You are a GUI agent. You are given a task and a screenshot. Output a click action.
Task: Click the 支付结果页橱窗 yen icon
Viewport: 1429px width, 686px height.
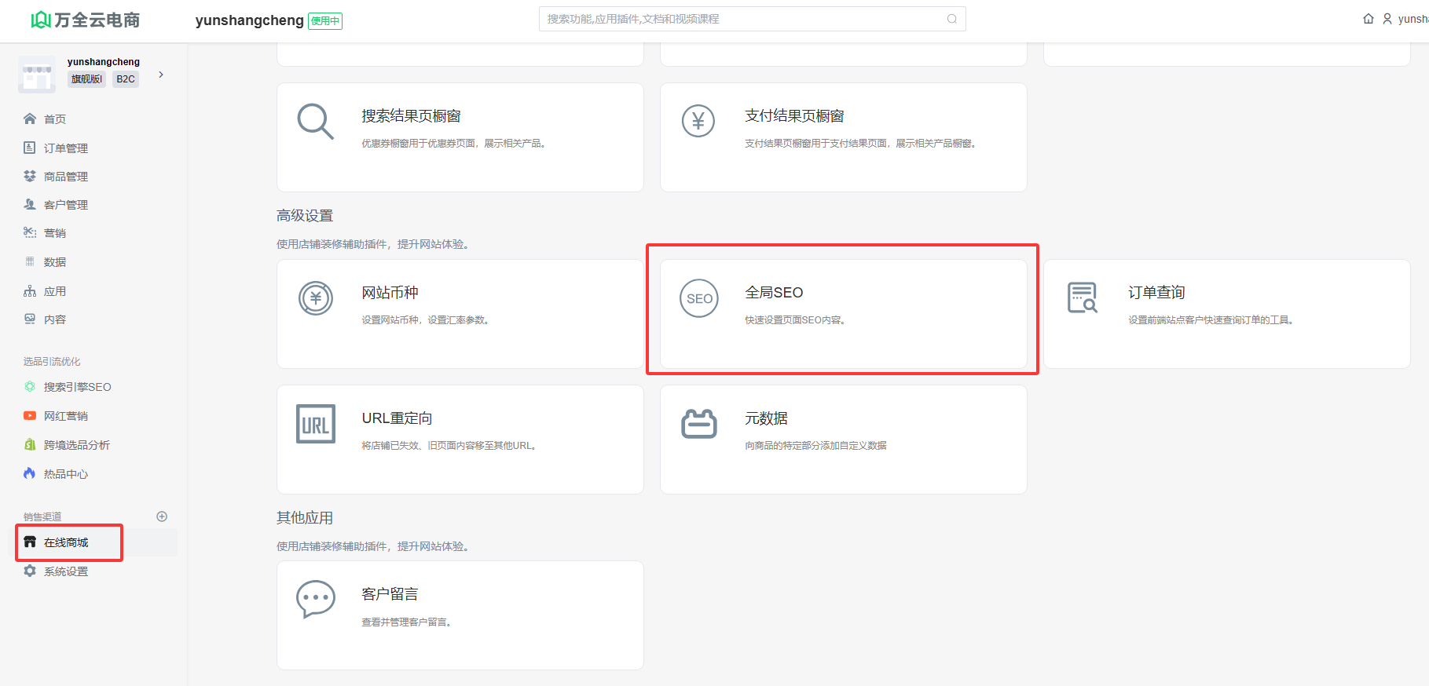(698, 122)
